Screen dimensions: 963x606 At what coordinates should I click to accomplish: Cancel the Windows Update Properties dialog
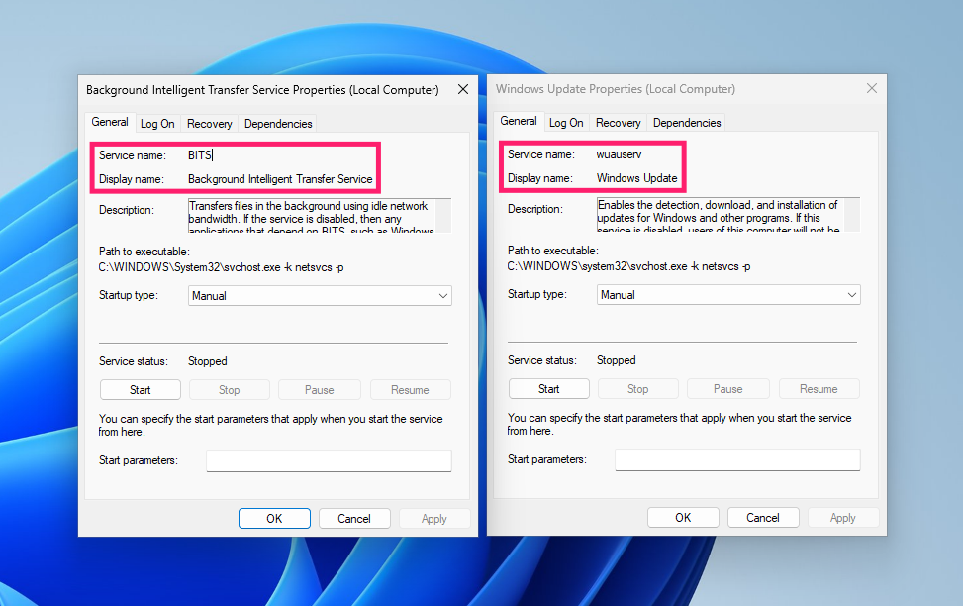pos(763,518)
